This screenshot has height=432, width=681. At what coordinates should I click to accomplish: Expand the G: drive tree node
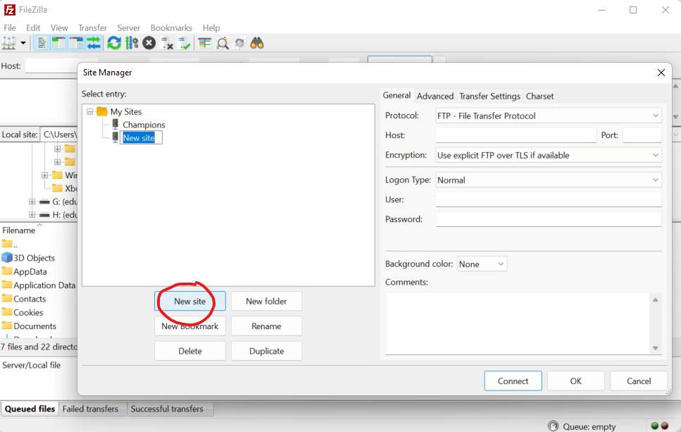pyautogui.click(x=32, y=202)
